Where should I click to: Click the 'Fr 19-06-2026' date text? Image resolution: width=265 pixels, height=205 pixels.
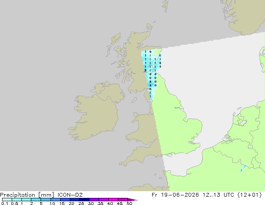point(175,195)
